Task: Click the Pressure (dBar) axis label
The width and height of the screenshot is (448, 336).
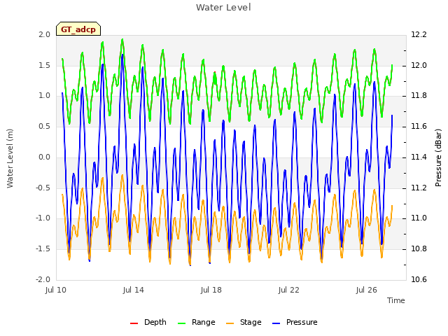Action: click(438, 157)
